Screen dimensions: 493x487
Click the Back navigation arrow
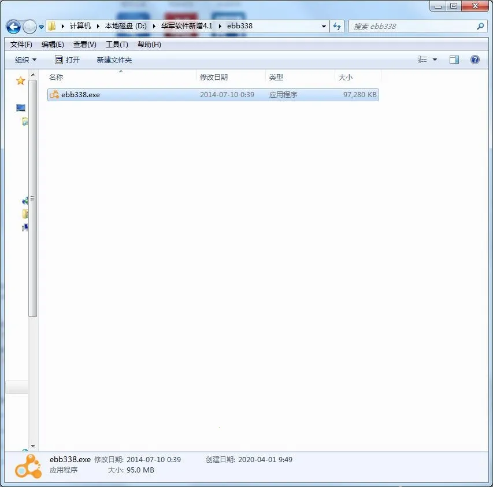(13, 27)
